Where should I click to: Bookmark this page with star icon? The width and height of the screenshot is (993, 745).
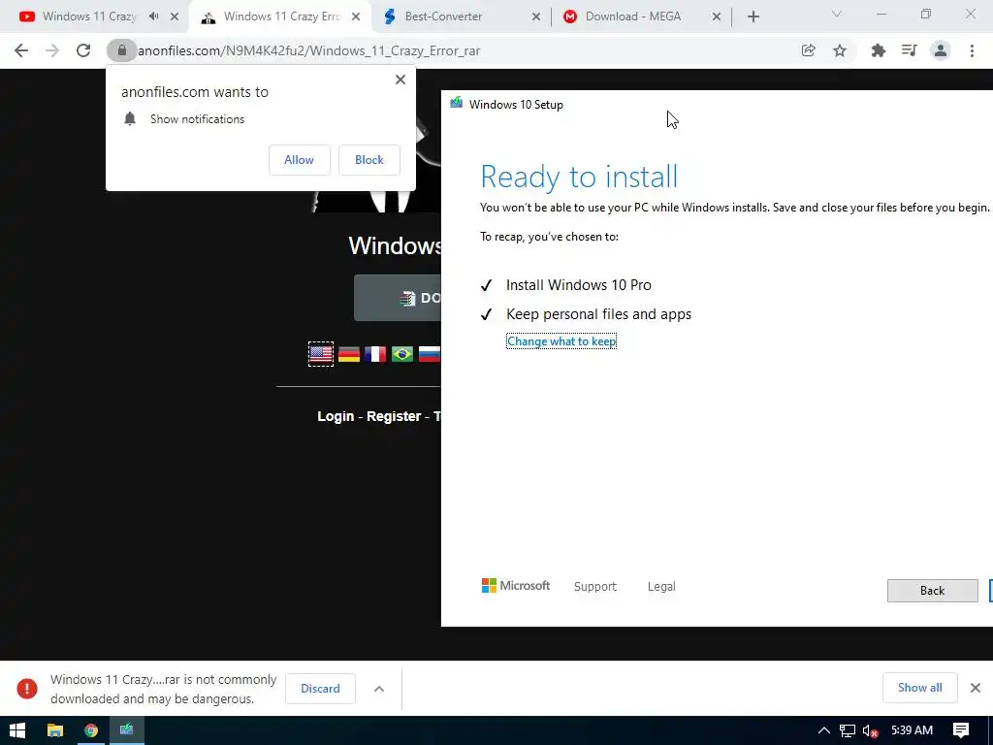click(840, 50)
